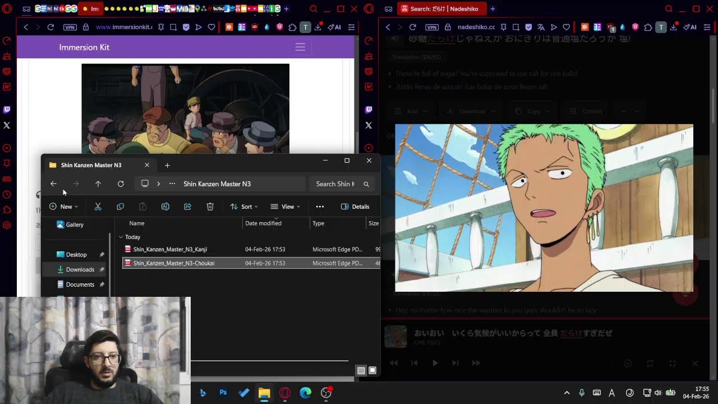Expand the address bar breadcrumb ellipsis
This screenshot has width=718, height=404.
coord(172,183)
